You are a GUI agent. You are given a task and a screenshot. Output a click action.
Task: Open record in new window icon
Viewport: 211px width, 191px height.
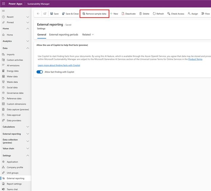pyautogui.click(x=45, y=14)
